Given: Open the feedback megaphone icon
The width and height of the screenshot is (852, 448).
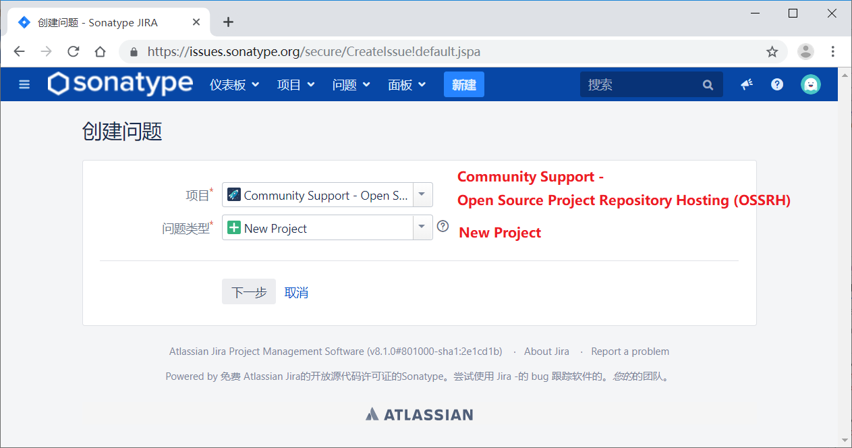Looking at the screenshot, I should point(747,84).
